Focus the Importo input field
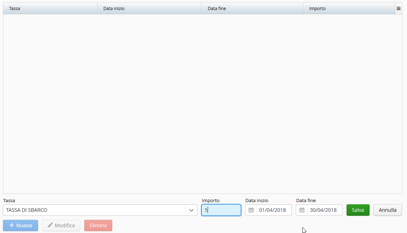Screen dimensions: 407x233 tap(221, 210)
